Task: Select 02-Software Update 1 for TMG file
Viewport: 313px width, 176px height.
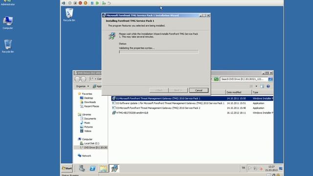Action: click(x=192, y=103)
